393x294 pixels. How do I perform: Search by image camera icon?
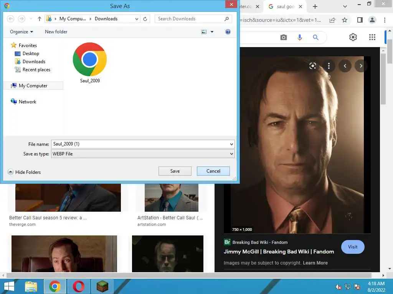[284, 38]
